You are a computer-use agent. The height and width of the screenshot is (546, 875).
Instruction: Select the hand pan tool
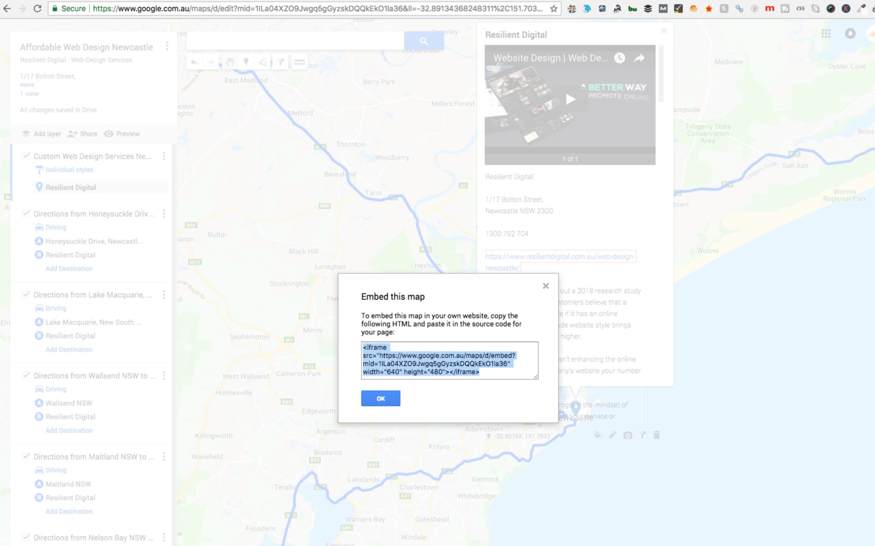click(230, 62)
